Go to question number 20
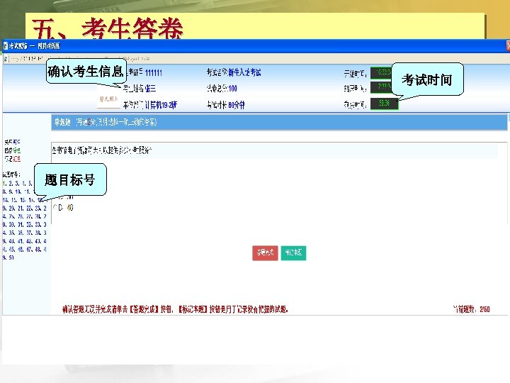This screenshot has height=383, width=510. tap(12, 209)
